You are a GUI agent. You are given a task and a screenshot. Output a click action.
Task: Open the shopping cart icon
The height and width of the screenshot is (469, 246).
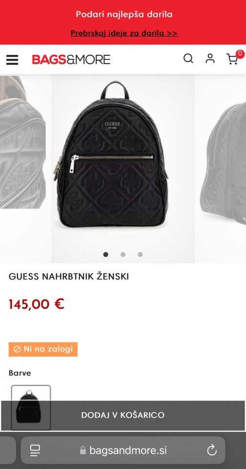coord(232,59)
